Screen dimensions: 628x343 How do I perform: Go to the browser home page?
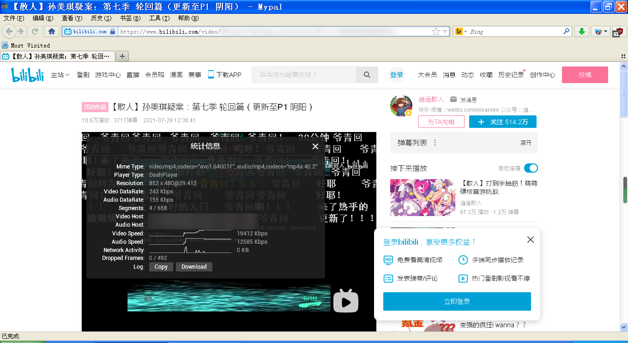51,31
